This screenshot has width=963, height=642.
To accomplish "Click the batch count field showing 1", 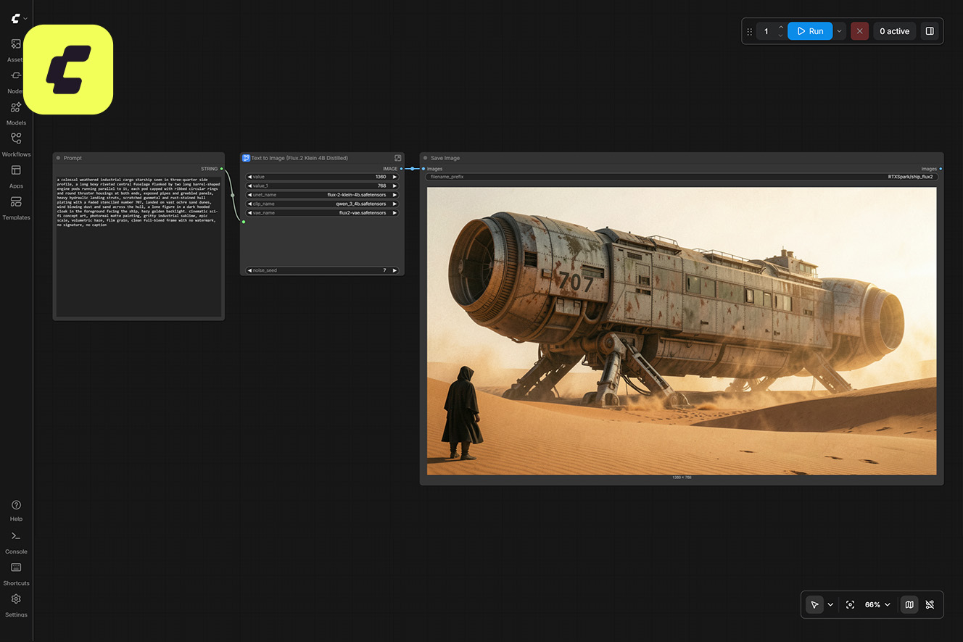I will point(766,31).
